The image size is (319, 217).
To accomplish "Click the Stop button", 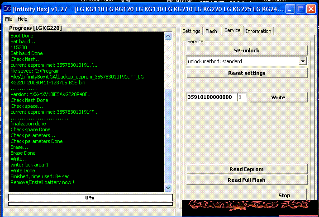I will tap(284, 195).
